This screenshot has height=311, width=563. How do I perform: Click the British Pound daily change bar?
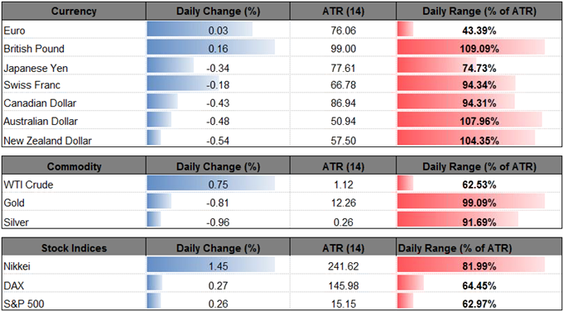tap(211, 49)
